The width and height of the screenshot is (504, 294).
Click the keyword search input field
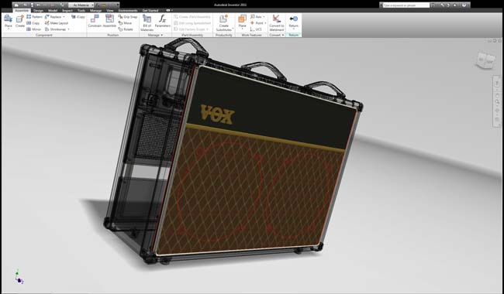[x=406, y=5]
